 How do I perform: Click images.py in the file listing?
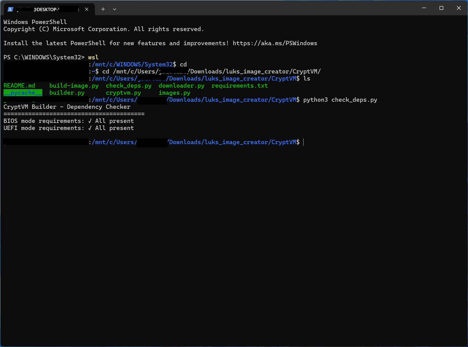(x=174, y=93)
